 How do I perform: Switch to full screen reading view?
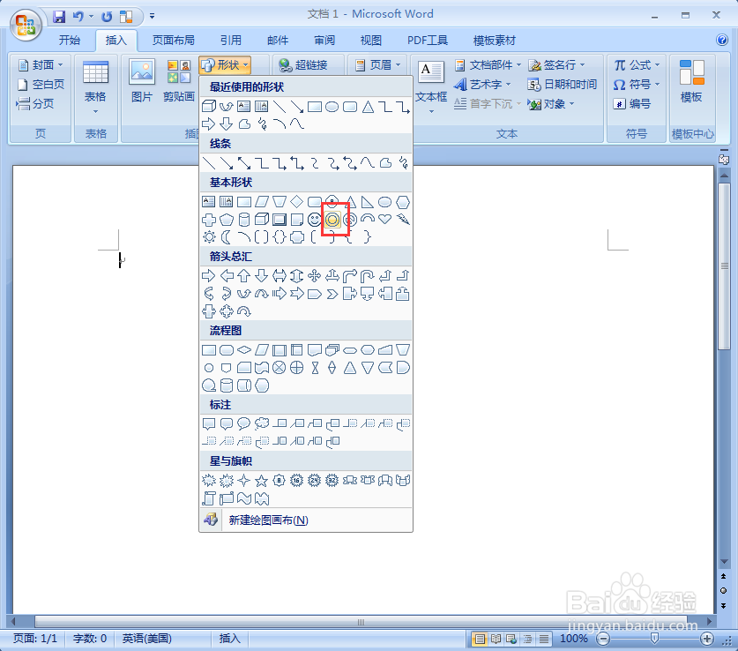[x=496, y=639]
